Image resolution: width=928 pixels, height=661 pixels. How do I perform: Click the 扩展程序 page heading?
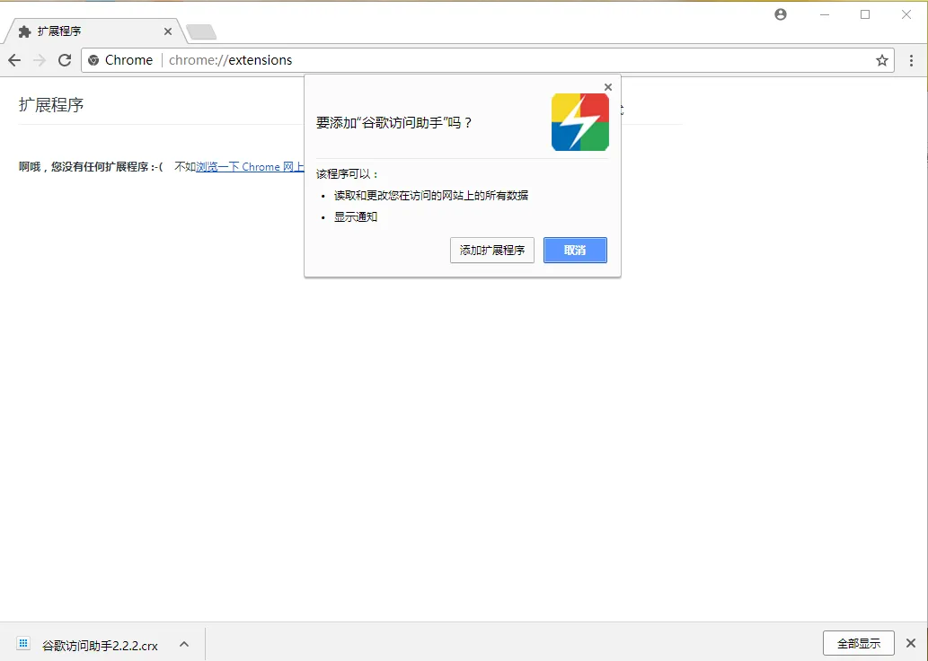click(51, 105)
